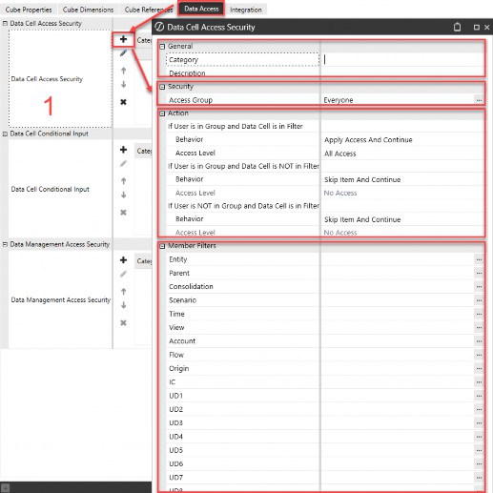This screenshot has width=493, height=493.
Task: Add a new Data Cell Conditional Input item
Action: pyautogui.click(x=123, y=150)
